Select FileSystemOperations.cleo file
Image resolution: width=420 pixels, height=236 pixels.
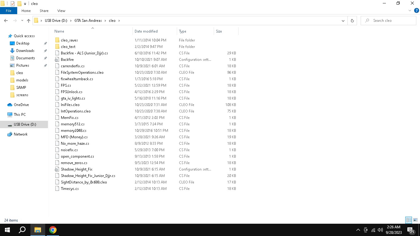82,73
